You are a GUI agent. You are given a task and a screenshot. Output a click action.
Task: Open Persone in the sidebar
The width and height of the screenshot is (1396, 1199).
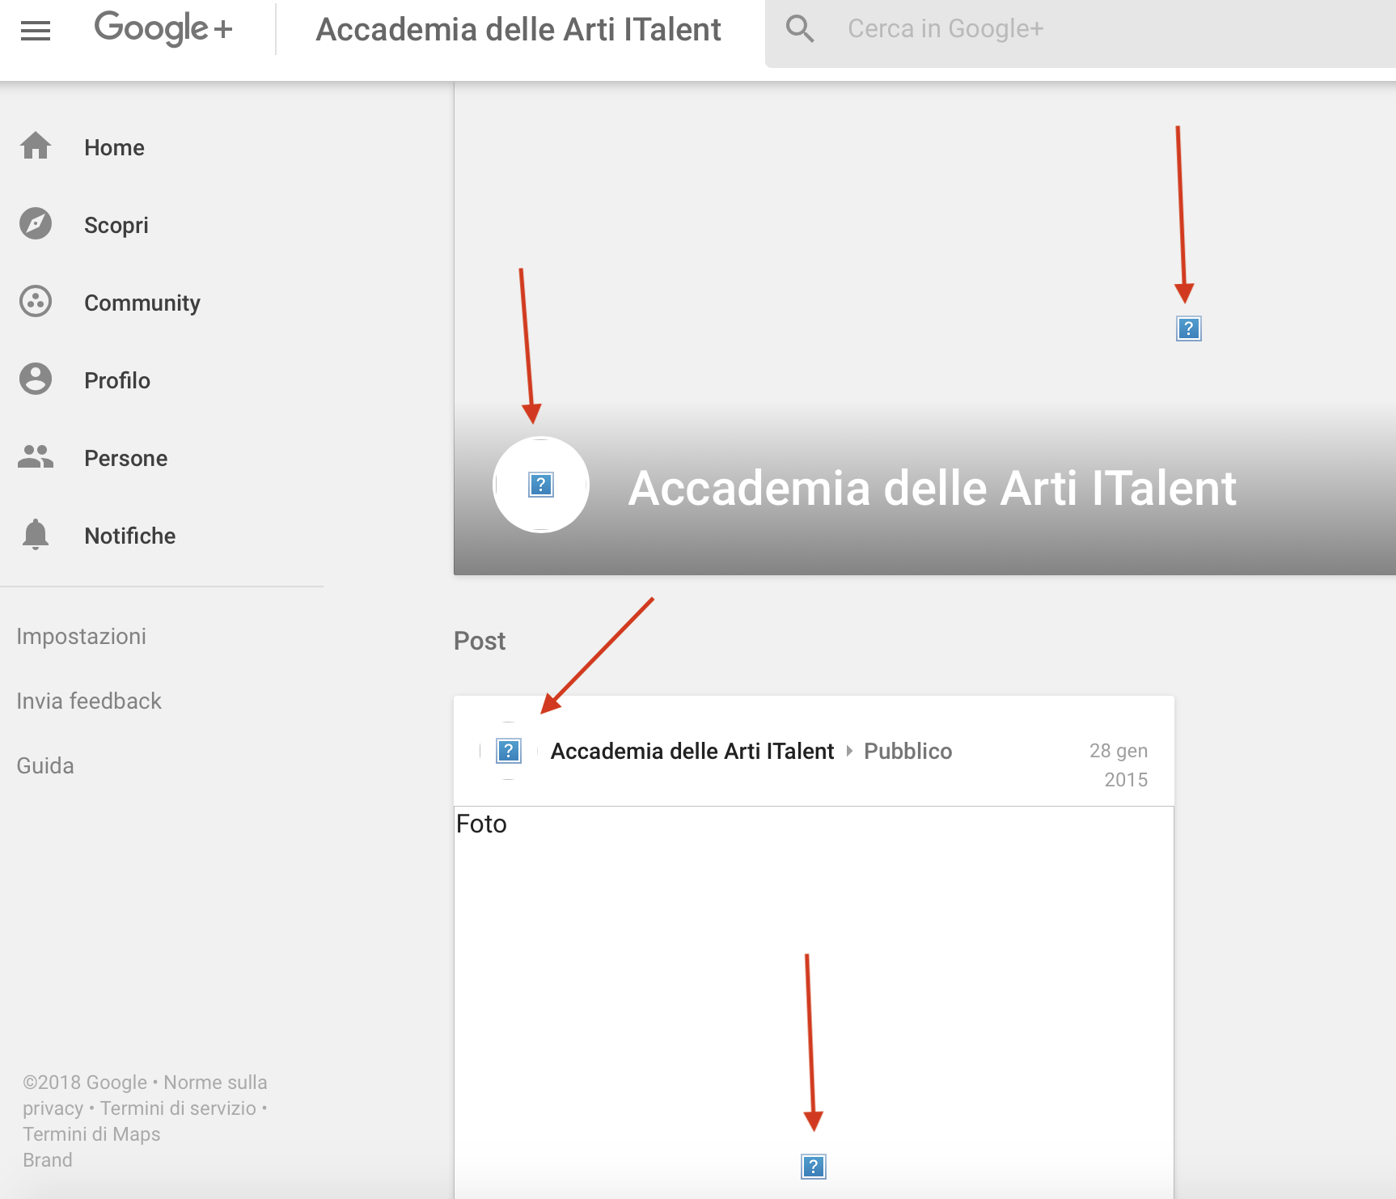coord(126,459)
